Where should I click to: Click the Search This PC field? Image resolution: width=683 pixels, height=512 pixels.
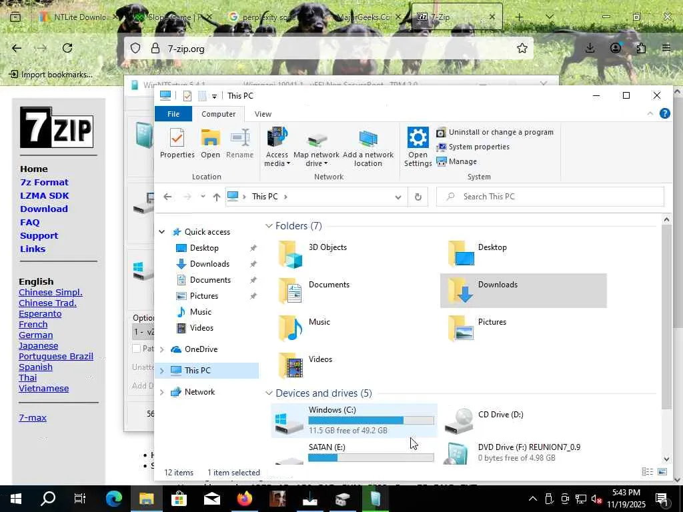(550, 197)
